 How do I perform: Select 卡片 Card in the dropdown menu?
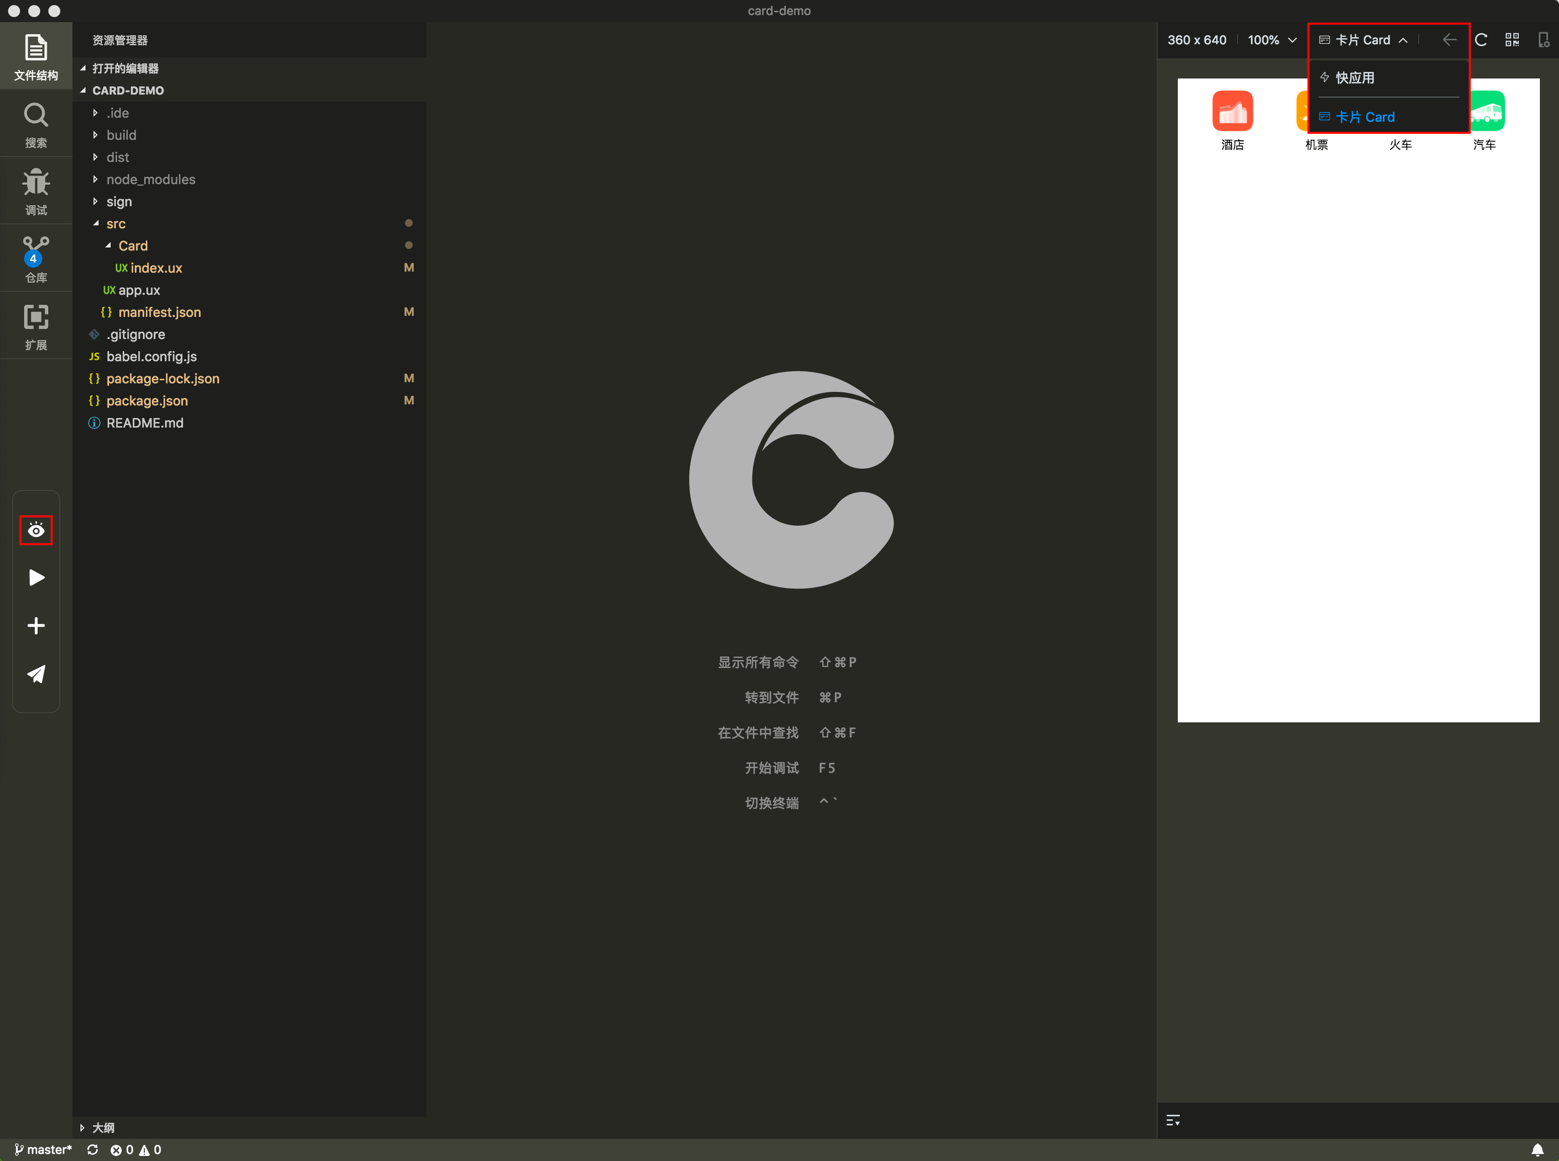pos(1364,117)
